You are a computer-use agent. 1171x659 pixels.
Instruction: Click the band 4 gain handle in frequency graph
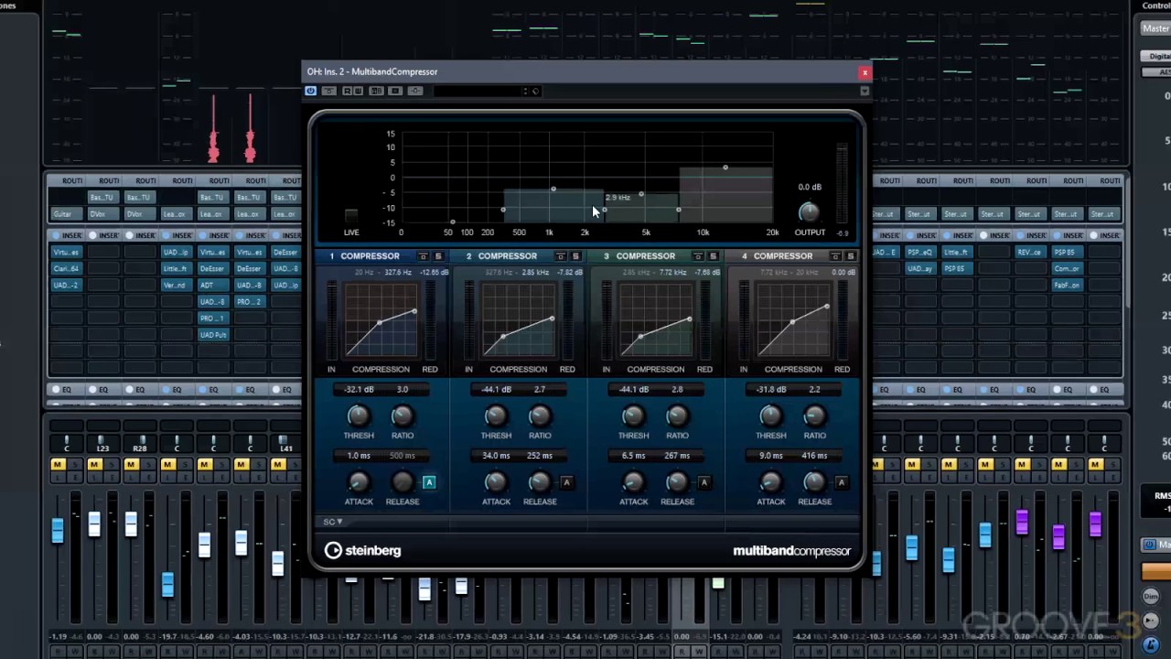coord(725,167)
